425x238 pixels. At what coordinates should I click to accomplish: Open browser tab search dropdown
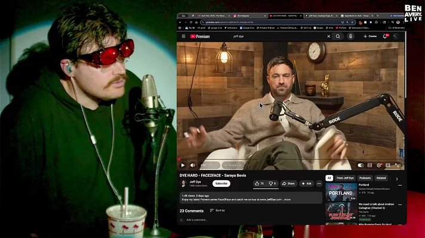[183, 15]
